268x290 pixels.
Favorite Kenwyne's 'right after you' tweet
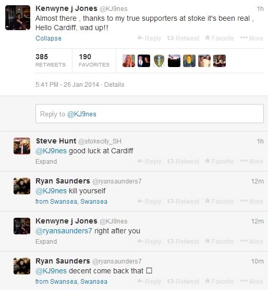coord(219,241)
